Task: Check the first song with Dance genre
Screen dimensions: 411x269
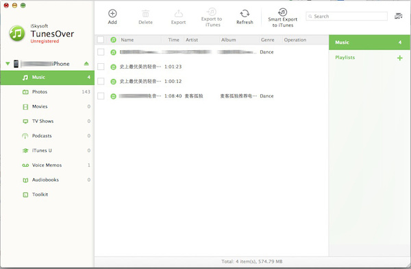Action: click(101, 52)
